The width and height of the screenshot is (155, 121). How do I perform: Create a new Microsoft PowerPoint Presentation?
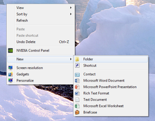pos(111,87)
